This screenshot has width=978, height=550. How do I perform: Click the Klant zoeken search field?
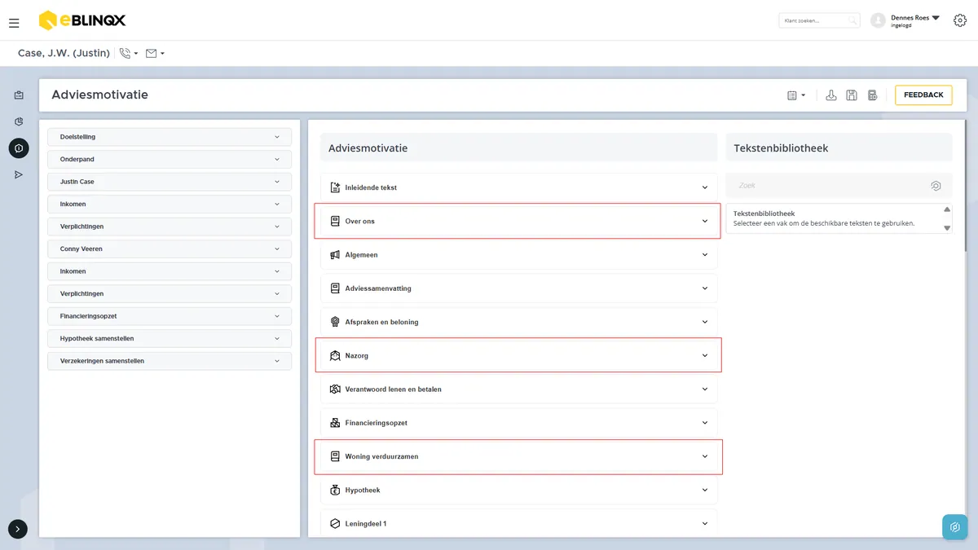(x=819, y=20)
